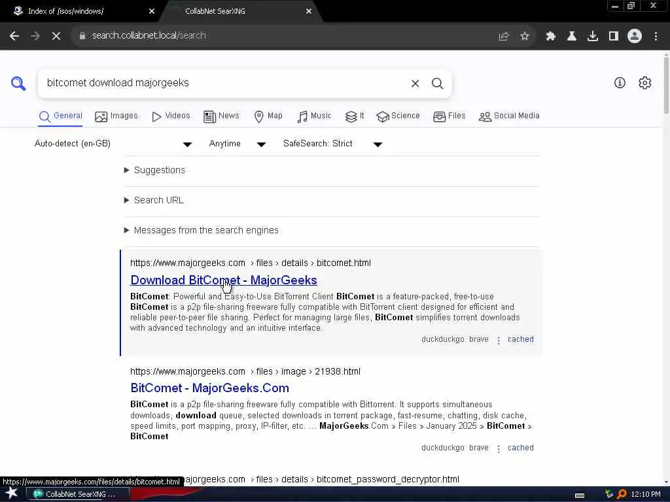
Task: Bookmark this page with the star
Action: (525, 37)
